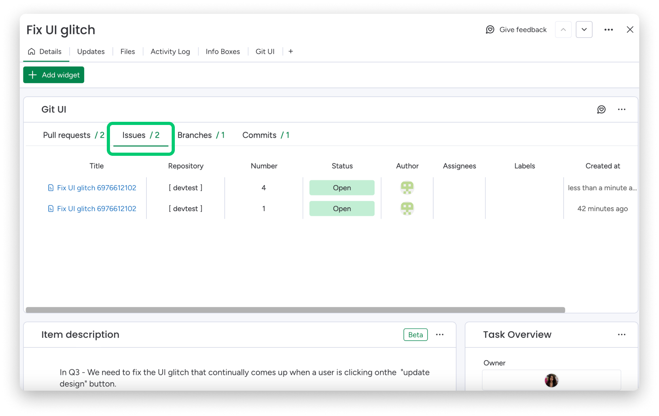Click the Give feedback speech bubble icon
The image size is (659, 416).
pyautogui.click(x=490, y=30)
